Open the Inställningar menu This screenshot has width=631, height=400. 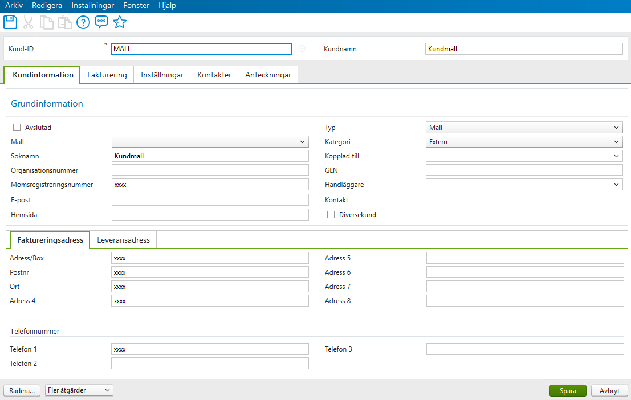[92, 5]
